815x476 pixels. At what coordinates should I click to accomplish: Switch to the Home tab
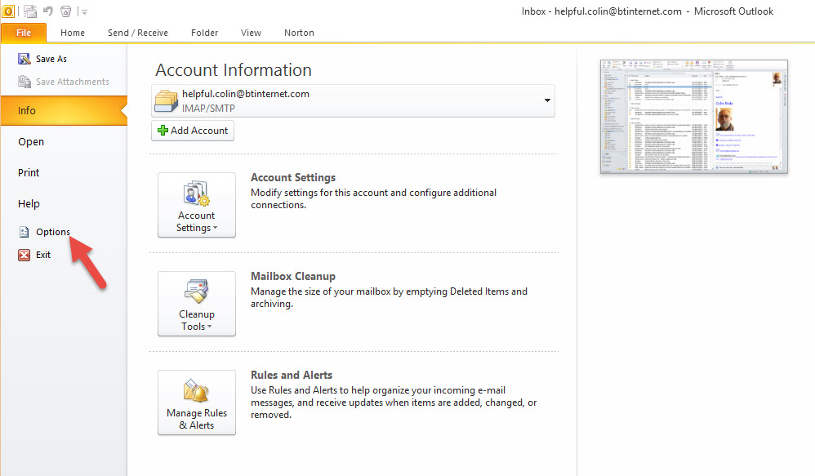click(72, 33)
